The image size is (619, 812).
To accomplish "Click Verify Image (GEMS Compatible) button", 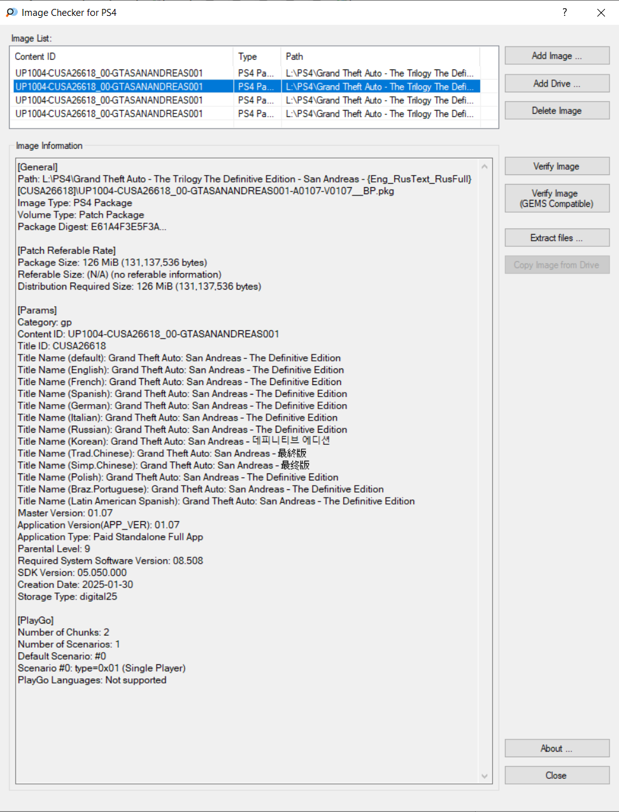I will 557,198.
